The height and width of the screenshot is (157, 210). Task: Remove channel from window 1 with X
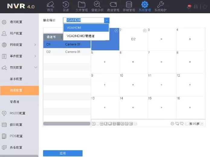116,30
